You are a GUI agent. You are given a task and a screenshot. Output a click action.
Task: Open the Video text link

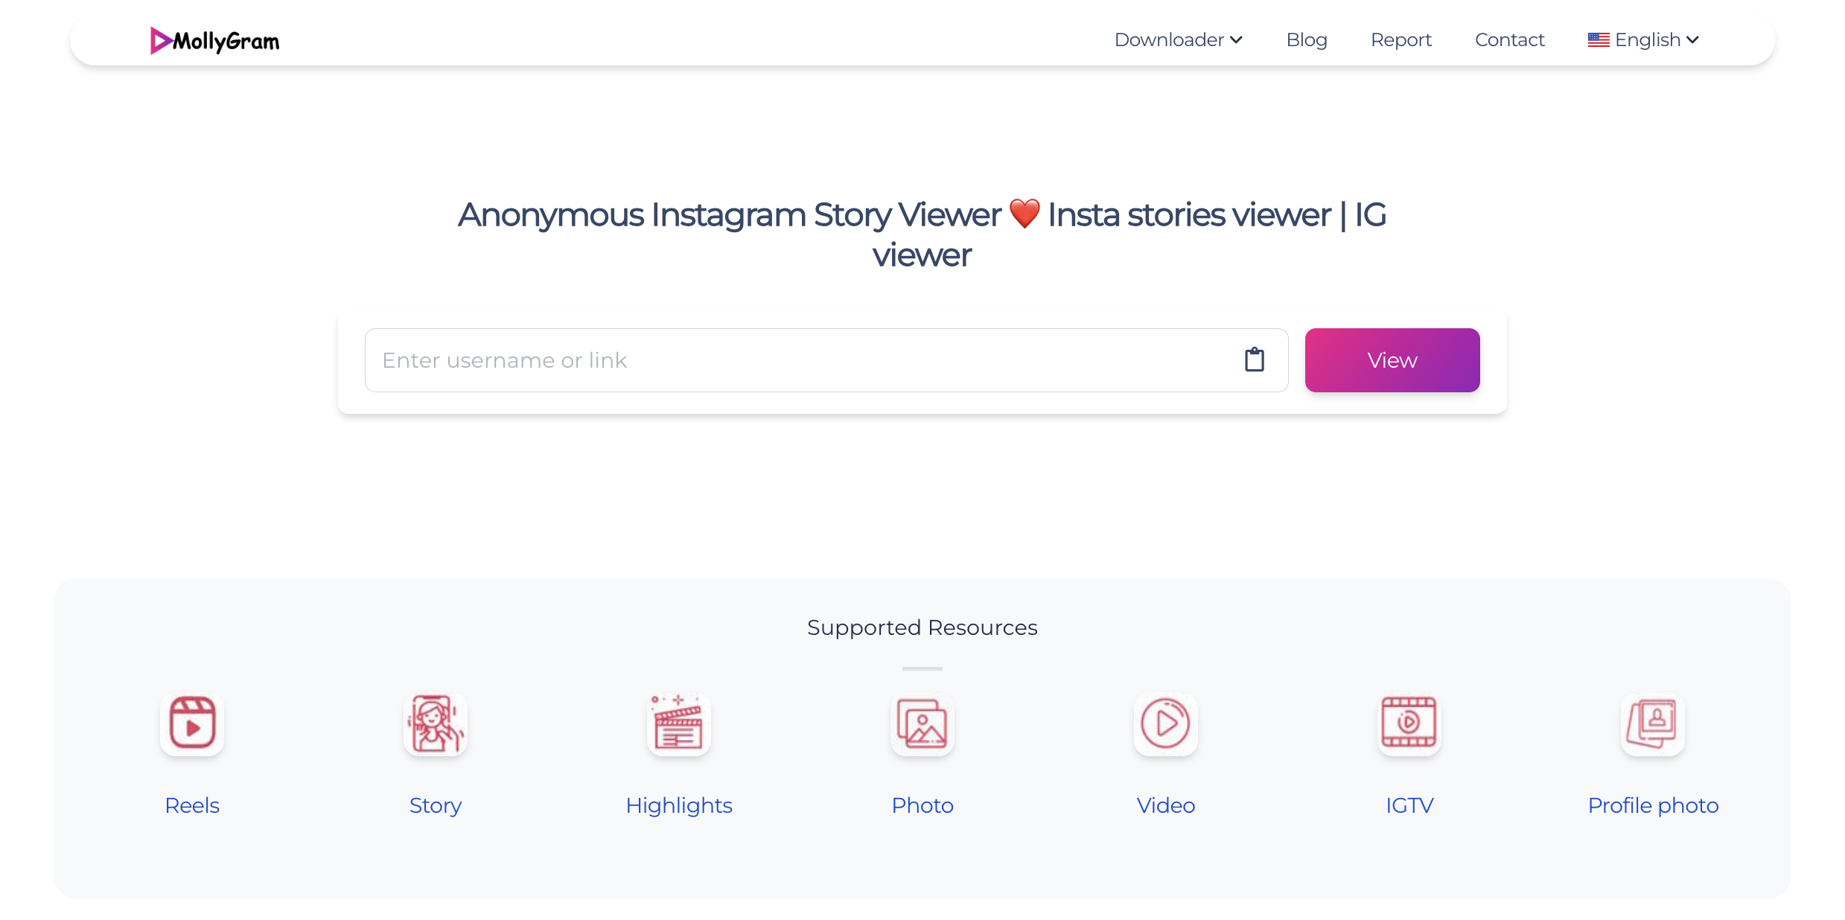(x=1166, y=805)
